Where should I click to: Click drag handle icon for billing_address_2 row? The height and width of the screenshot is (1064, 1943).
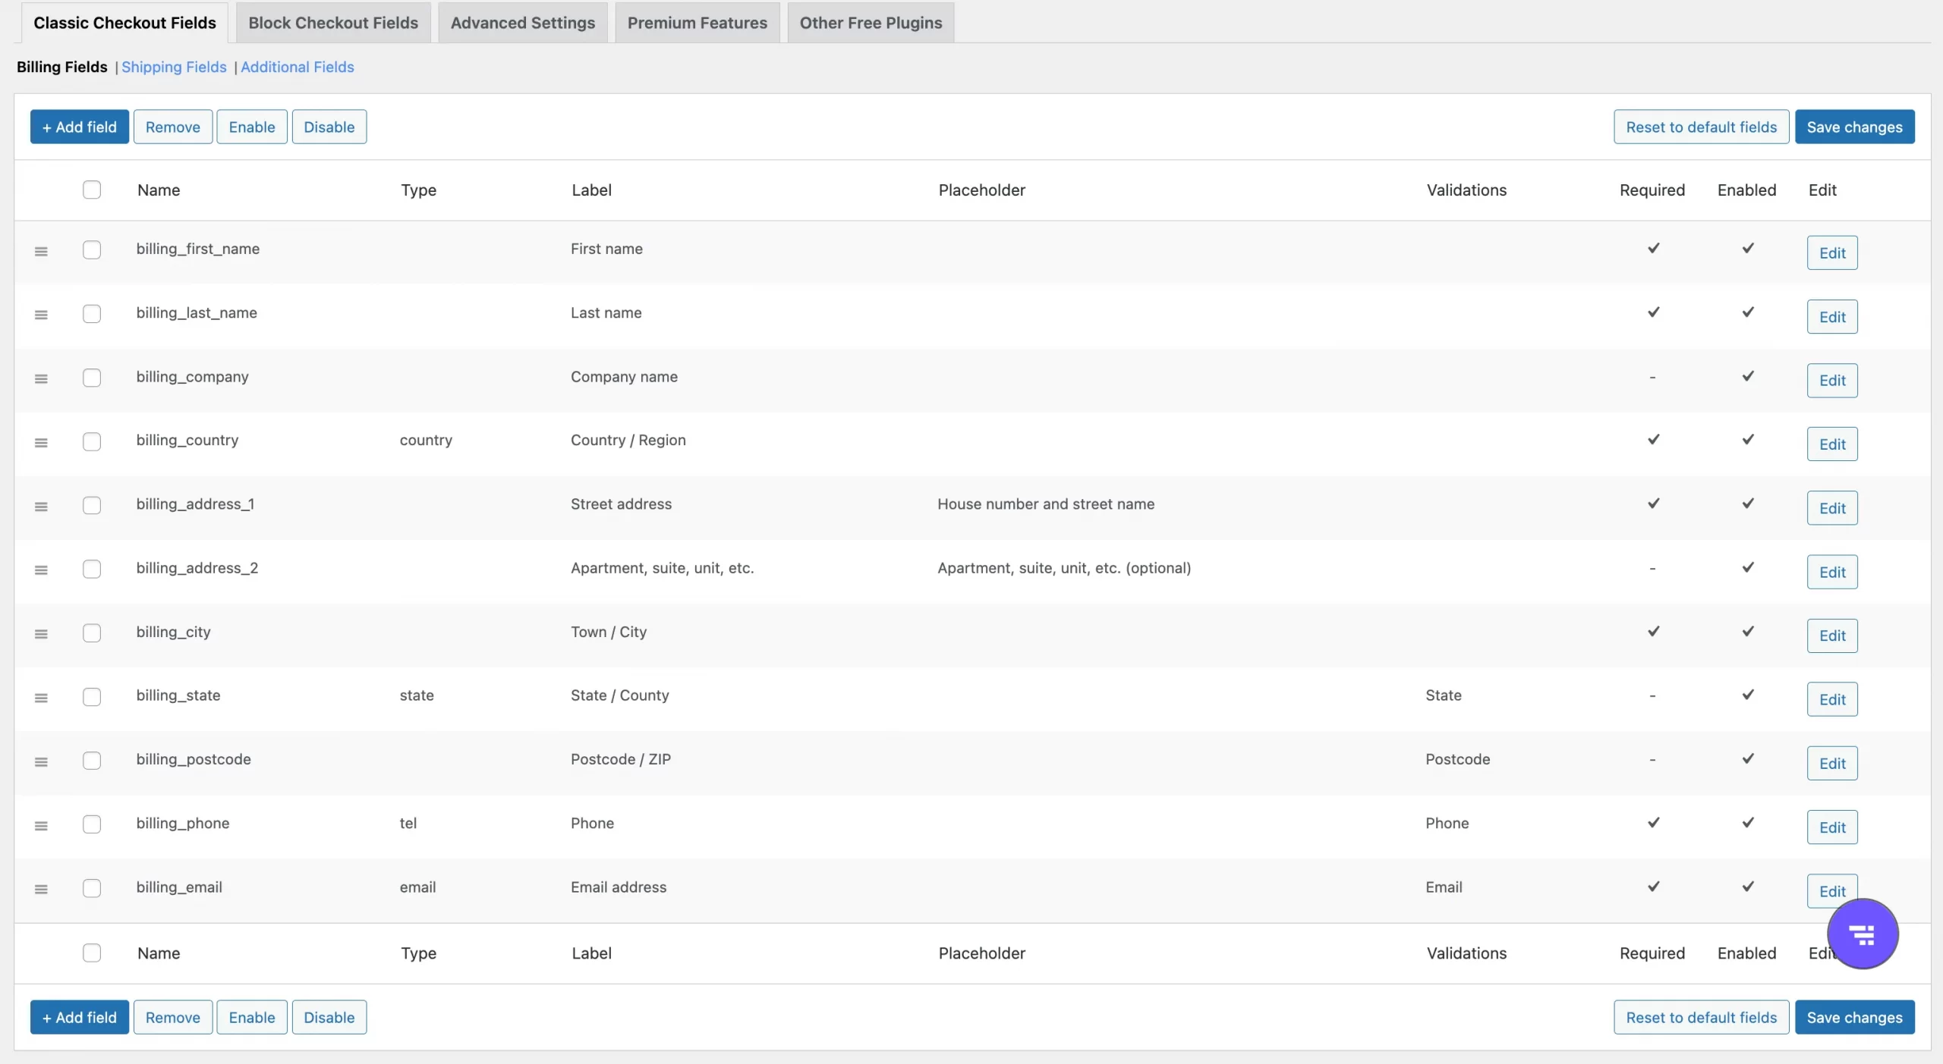pos(41,570)
